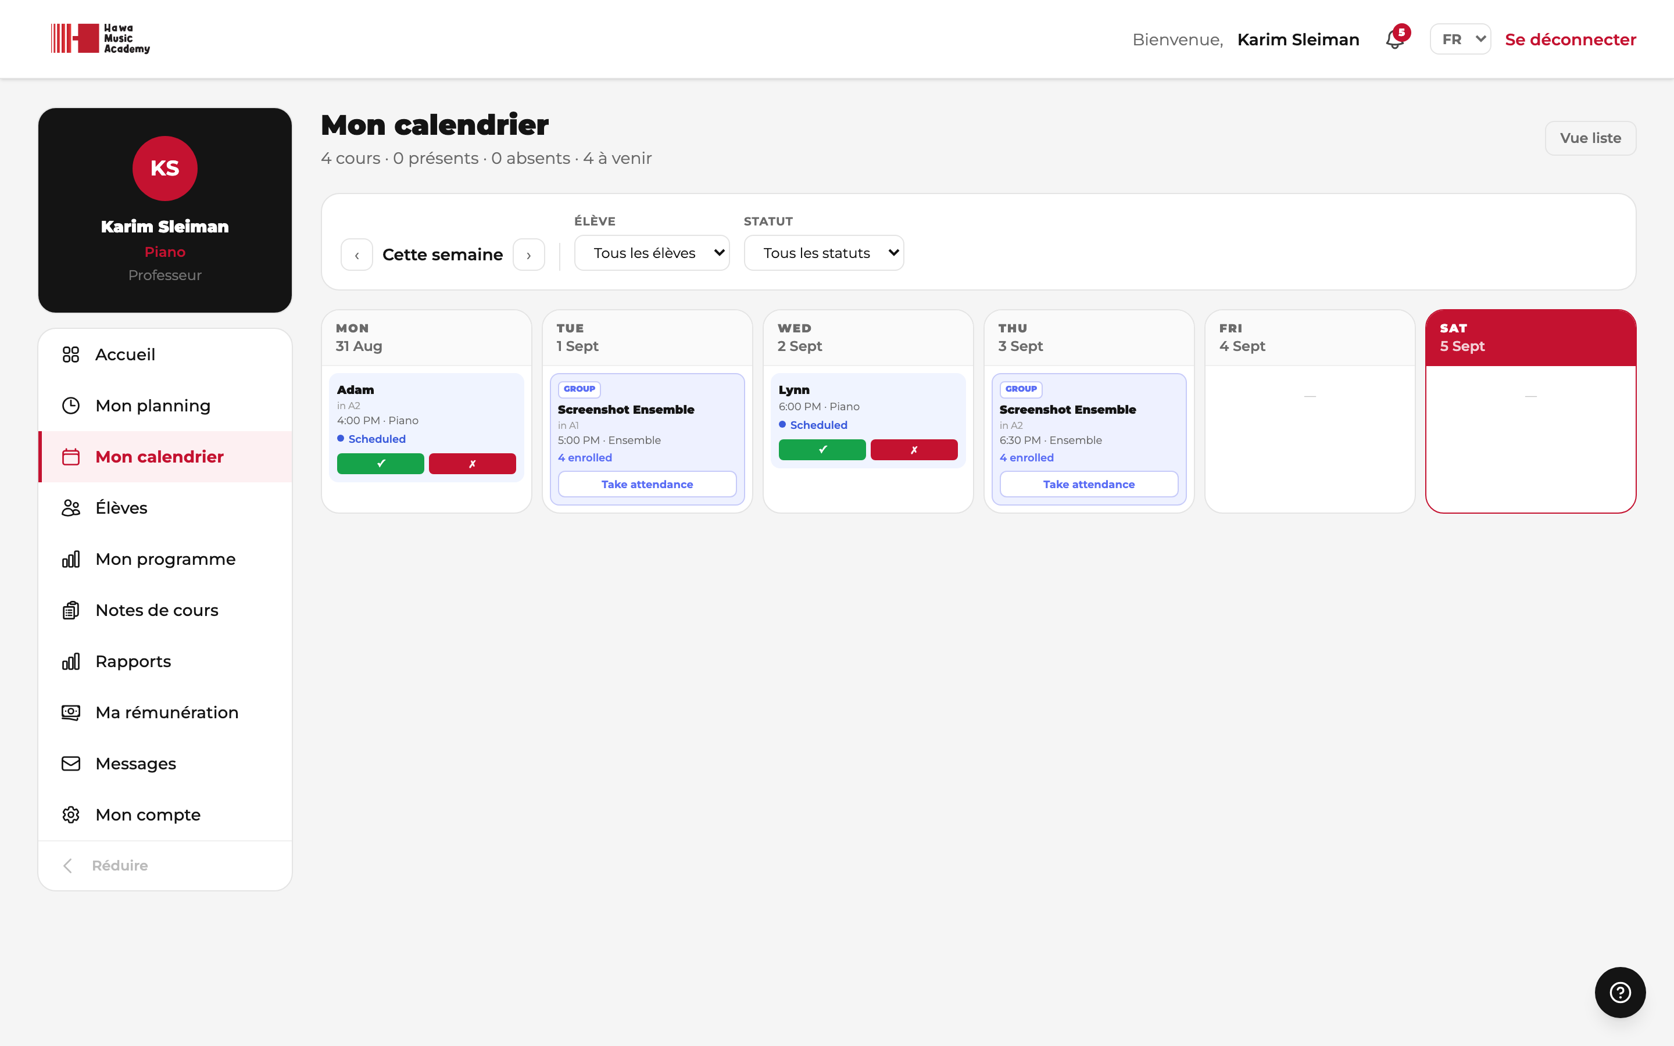Click the KS avatar circle
The height and width of the screenshot is (1046, 1674).
(x=164, y=168)
